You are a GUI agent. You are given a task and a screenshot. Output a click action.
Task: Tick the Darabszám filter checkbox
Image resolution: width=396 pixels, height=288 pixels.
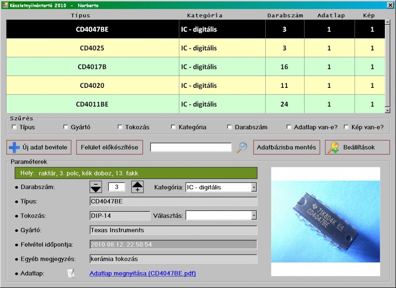pyautogui.click(x=229, y=127)
